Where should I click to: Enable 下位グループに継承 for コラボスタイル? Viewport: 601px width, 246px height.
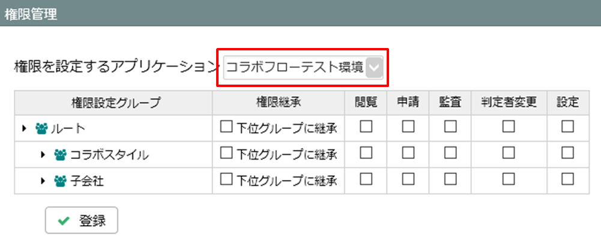click(226, 153)
